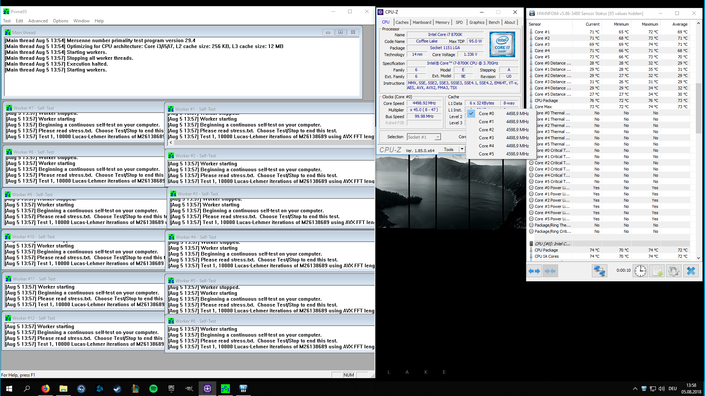Click blue X close sensors icon
The width and height of the screenshot is (705, 396).
691,271
